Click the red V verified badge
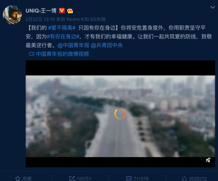 (x=62, y=11)
